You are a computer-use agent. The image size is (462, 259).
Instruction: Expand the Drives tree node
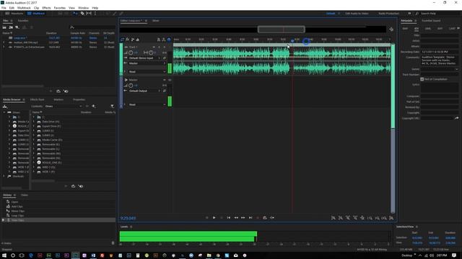click(x=4, y=112)
